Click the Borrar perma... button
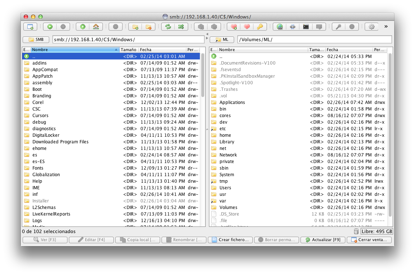This screenshot has width=415, height=275. [x=276, y=240]
